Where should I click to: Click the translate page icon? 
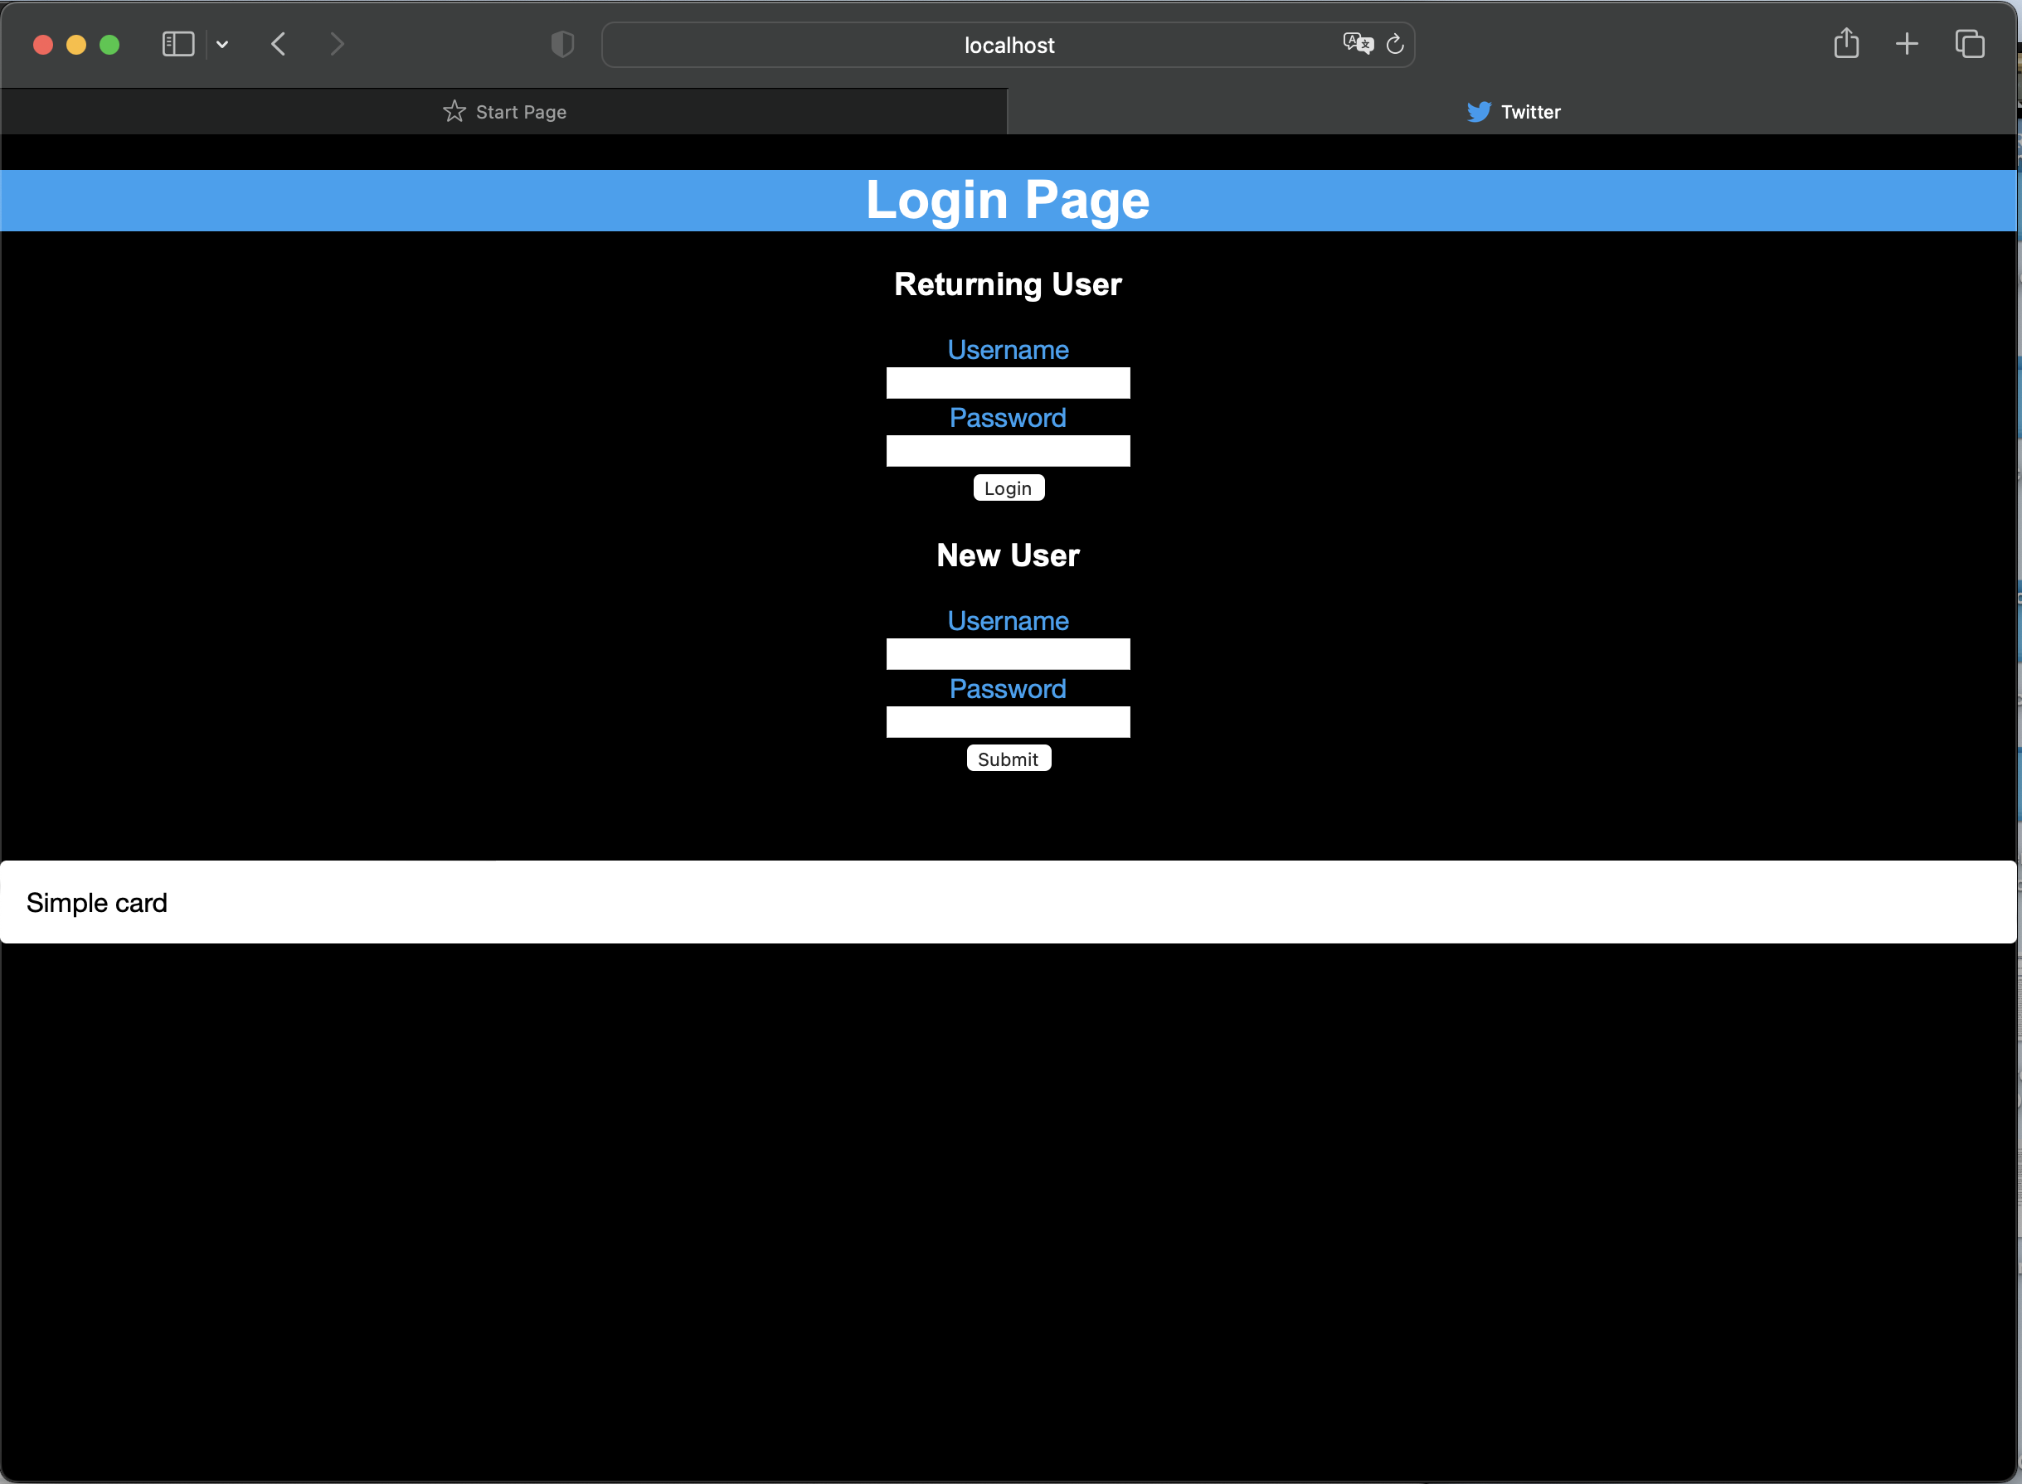click(1357, 43)
